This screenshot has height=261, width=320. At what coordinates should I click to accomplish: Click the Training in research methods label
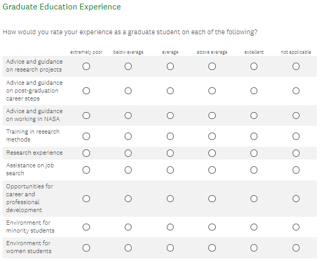33,136
